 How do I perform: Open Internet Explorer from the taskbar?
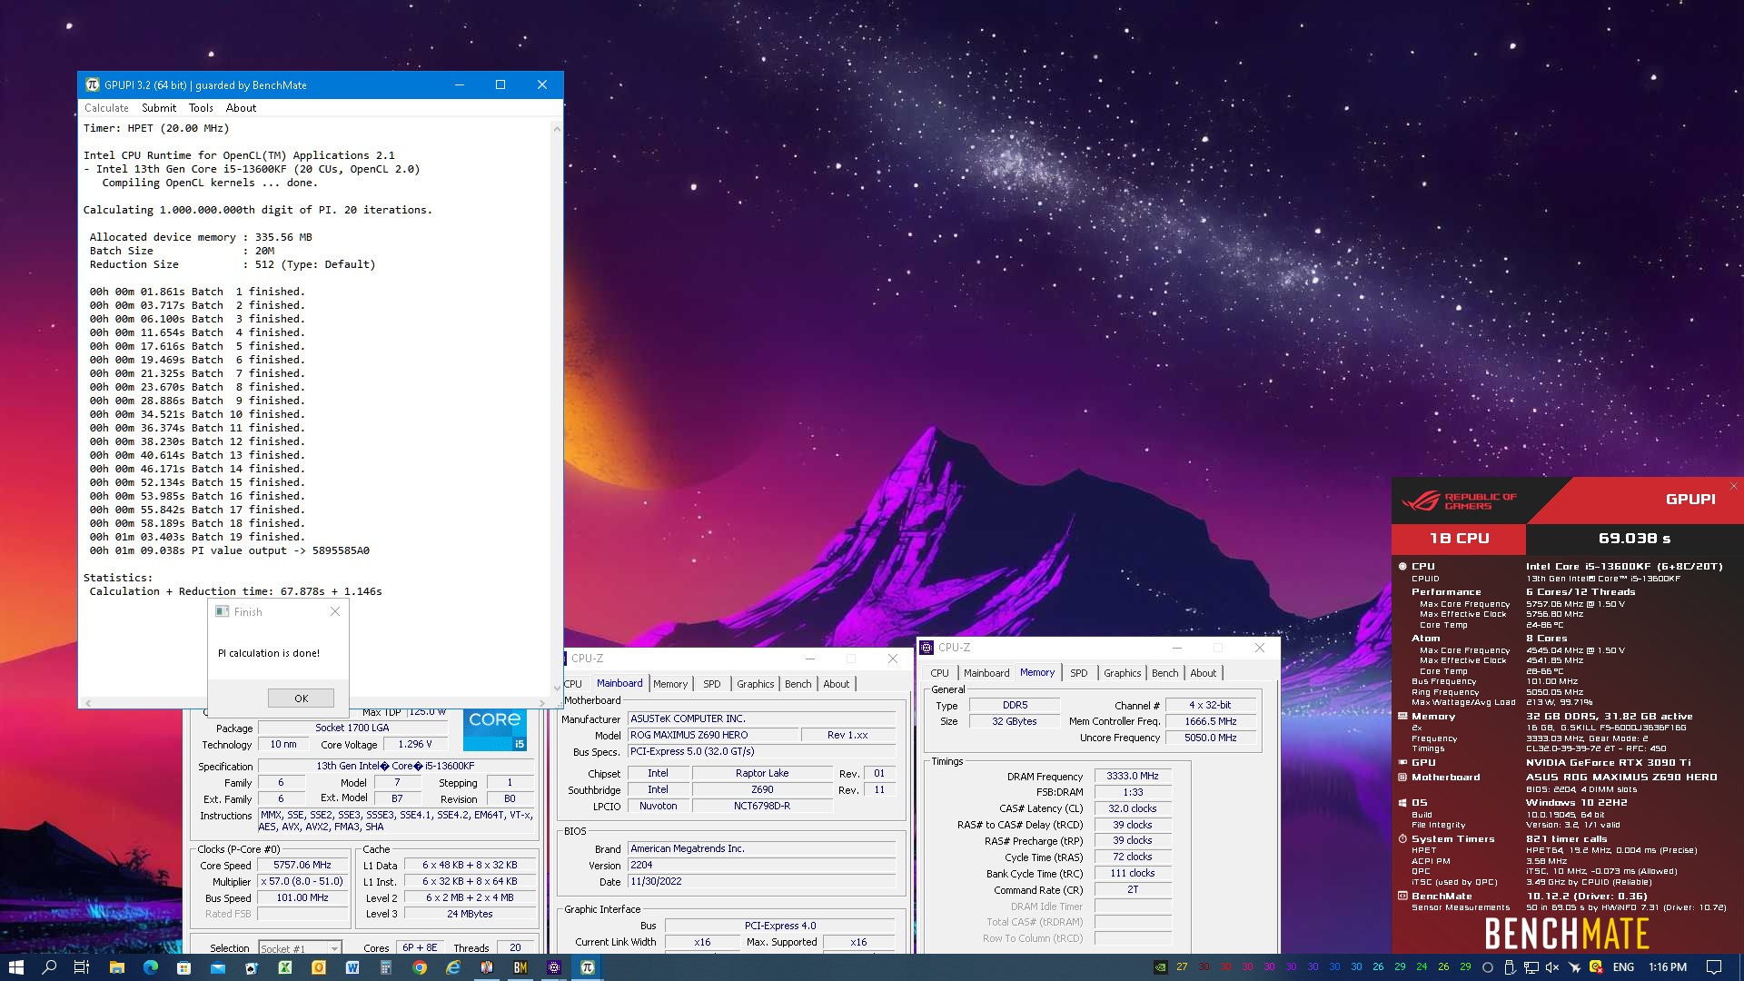coord(452,967)
